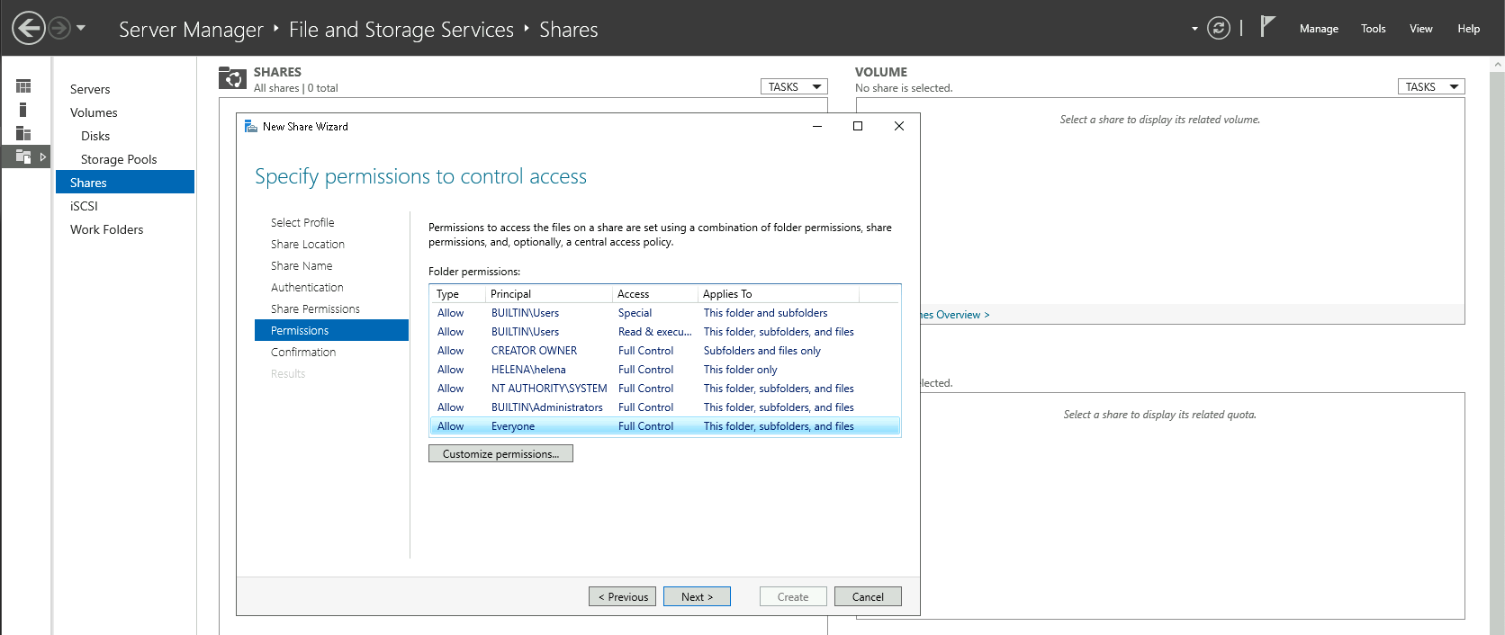Expand navigation history dropdown arrow

[81, 28]
